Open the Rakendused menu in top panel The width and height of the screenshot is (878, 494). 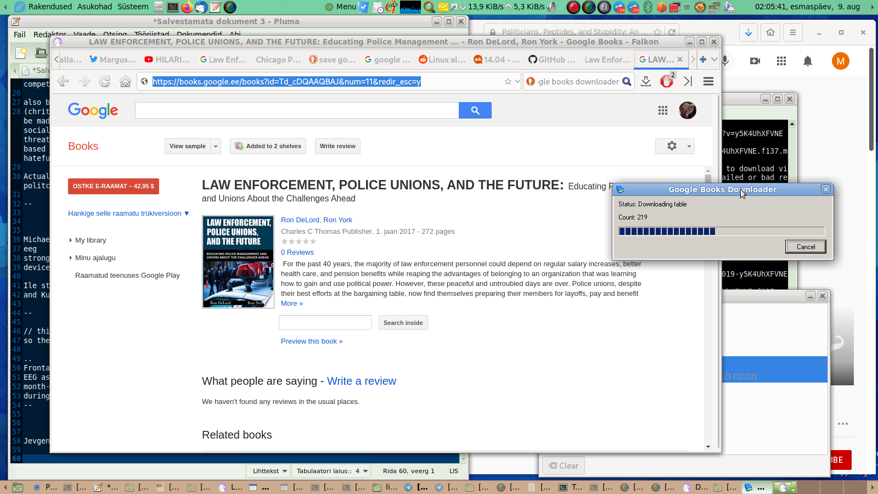[x=50, y=7]
